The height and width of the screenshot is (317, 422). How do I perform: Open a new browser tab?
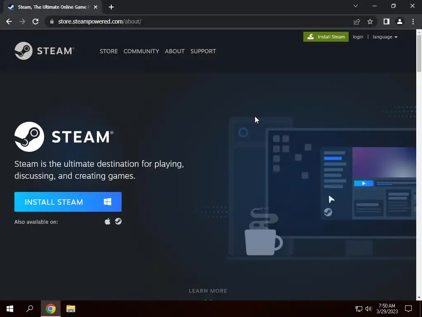tap(111, 7)
